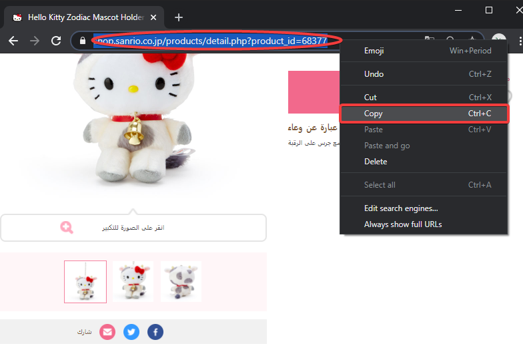Open Edit search engines option
The width and height of the screenshot is (523, 358).
click(424, 208)
